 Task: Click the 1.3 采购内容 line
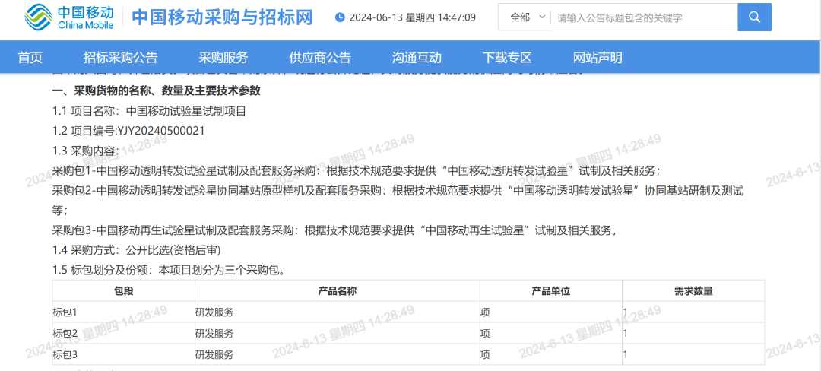[x=86, y=151]
